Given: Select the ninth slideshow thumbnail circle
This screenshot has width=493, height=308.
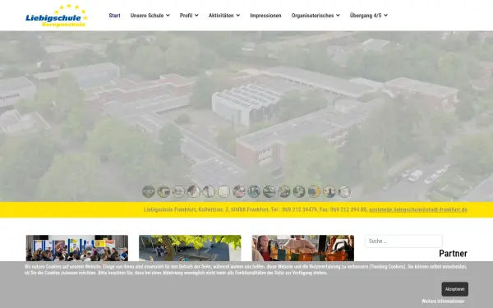Looking at the screenshot, I should pos(270,191).
